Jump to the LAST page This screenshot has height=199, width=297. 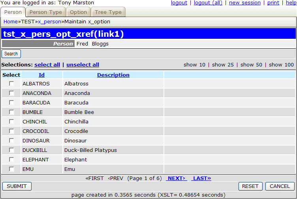coord(201,178)
